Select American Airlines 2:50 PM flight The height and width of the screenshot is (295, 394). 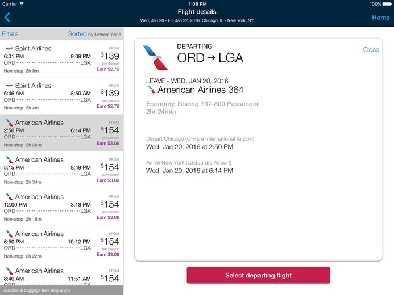[61, 133]
